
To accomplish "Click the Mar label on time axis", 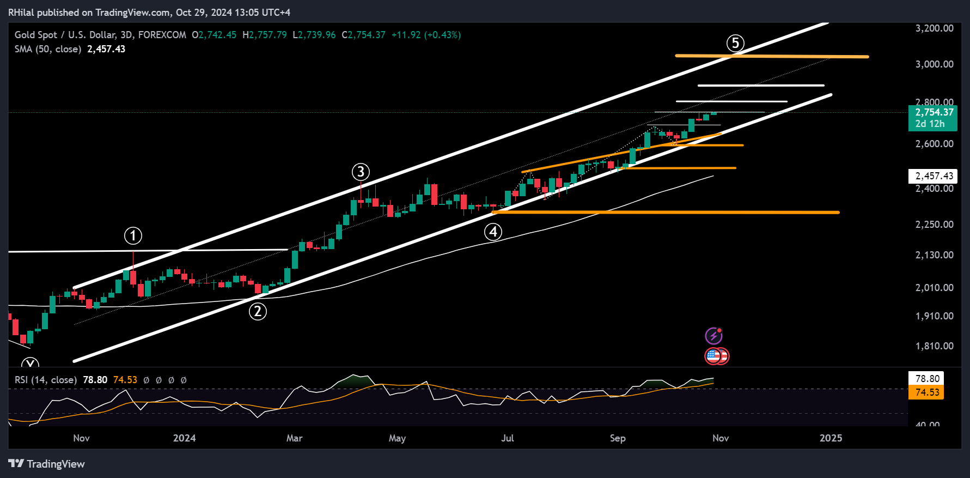I will 295,438.
